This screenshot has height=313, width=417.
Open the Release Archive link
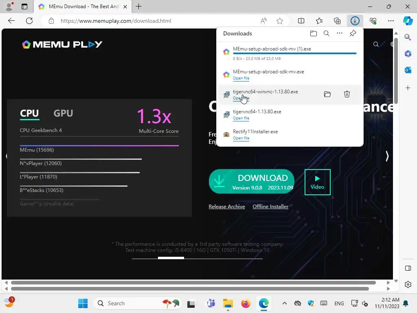(227, 207)
